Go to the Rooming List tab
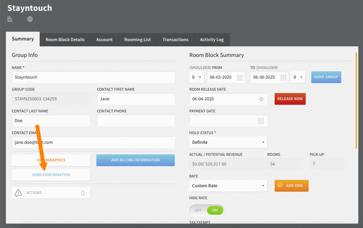The height and width of the screenshot is (228, 363). click(138, 39)
